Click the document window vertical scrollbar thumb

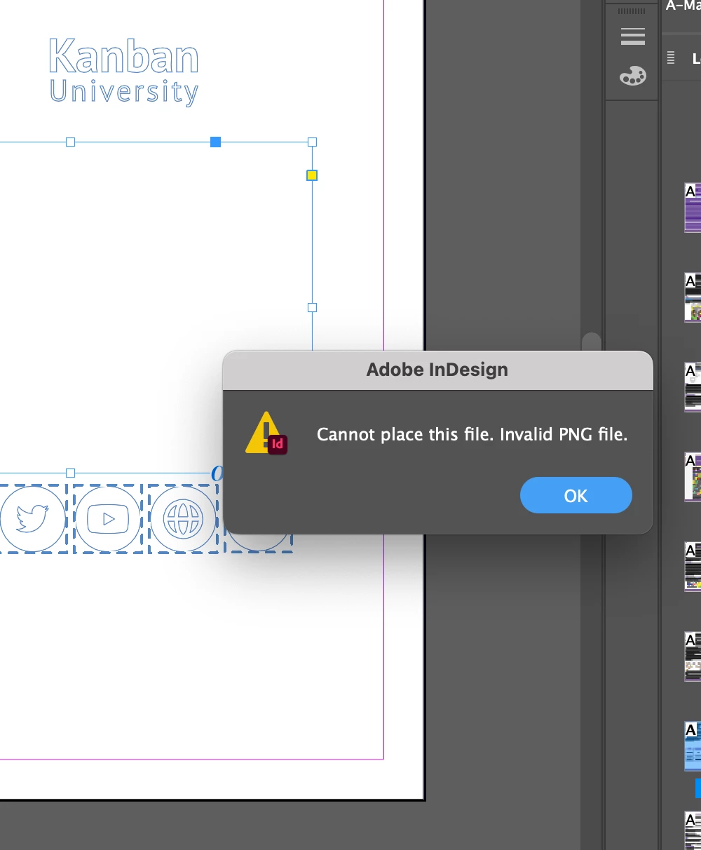[x=592, y=342]
